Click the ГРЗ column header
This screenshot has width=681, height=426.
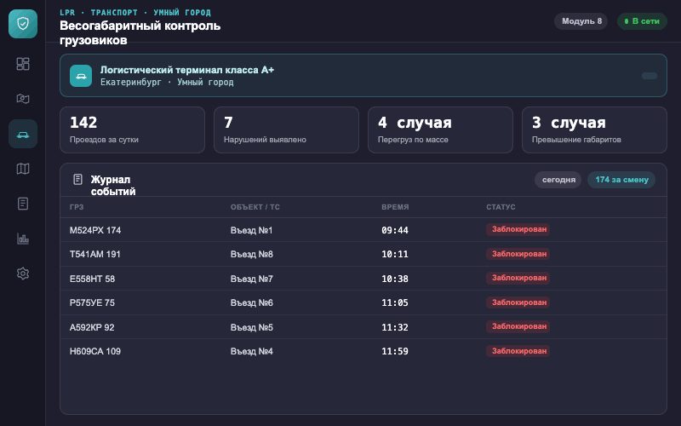pos(77,207)
